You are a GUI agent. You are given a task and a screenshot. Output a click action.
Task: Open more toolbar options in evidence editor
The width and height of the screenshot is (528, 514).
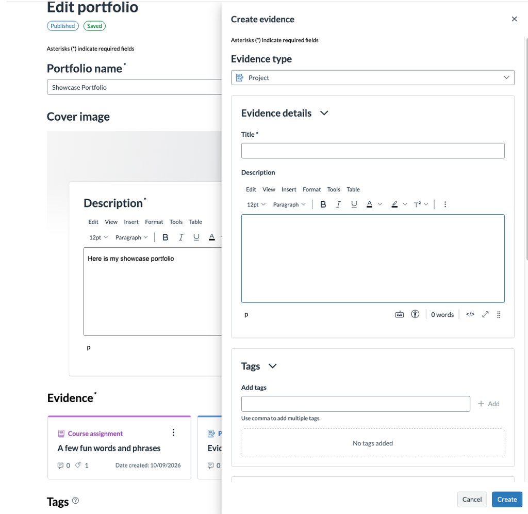[x=445, y=204]
